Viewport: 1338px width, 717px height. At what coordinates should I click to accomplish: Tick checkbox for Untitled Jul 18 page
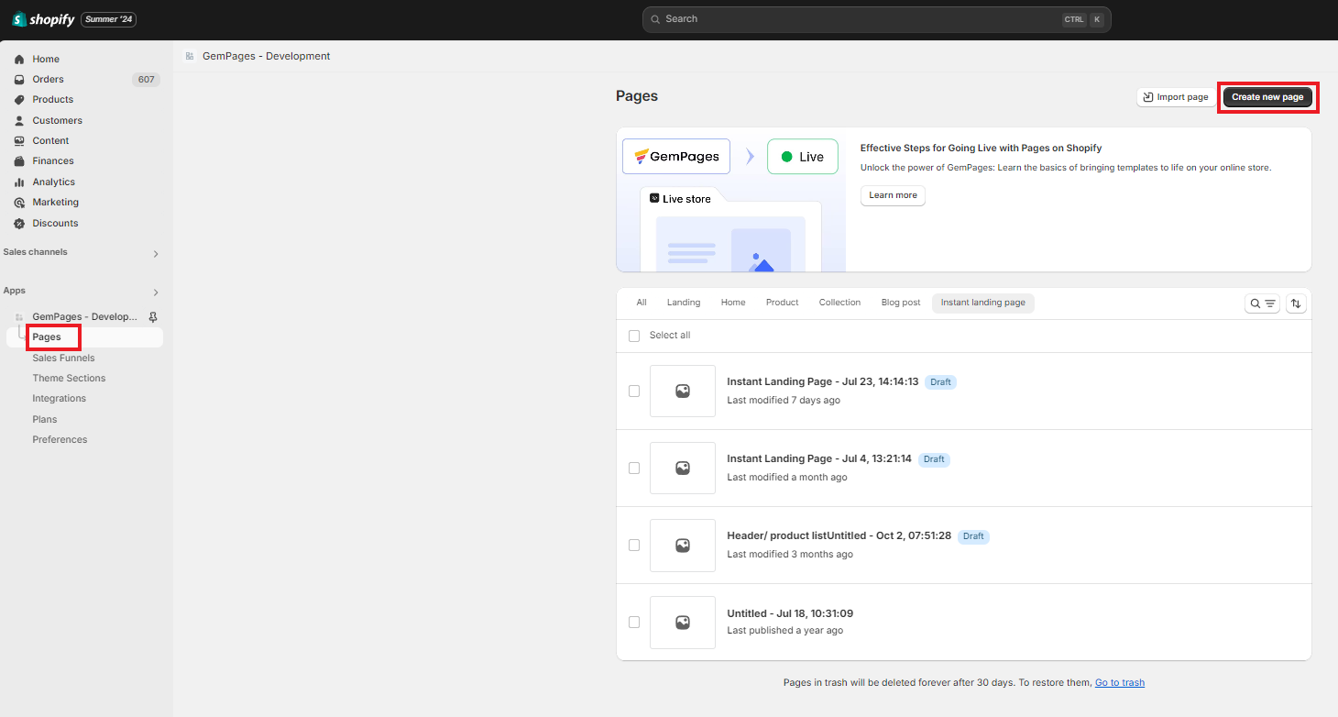[x=634, y=622]
